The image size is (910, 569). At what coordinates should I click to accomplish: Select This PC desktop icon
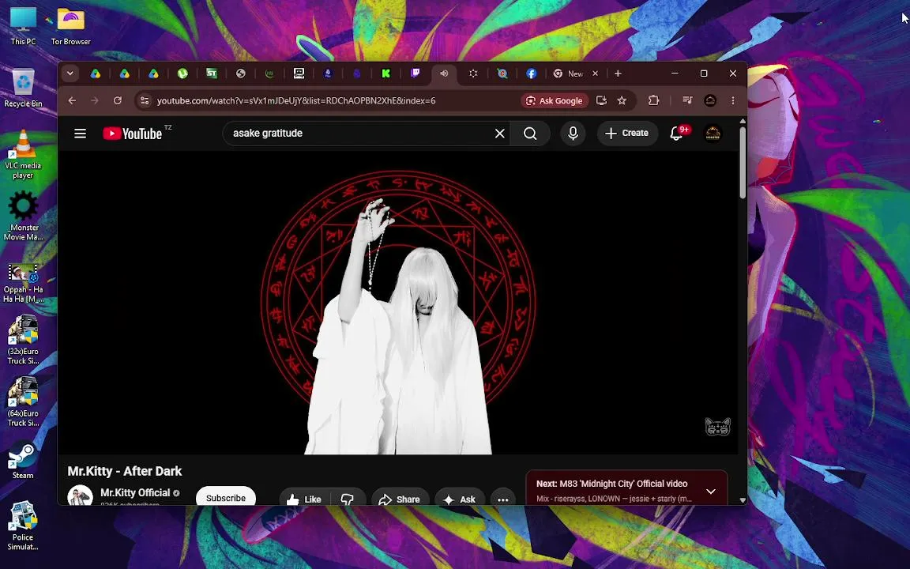[23, 27]
